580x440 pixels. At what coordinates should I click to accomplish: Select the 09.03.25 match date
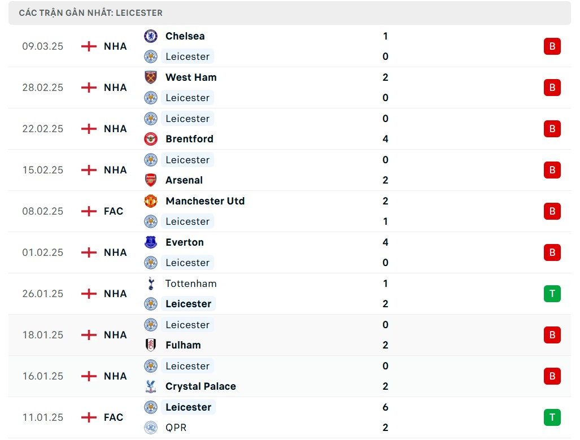pos(43,46)
